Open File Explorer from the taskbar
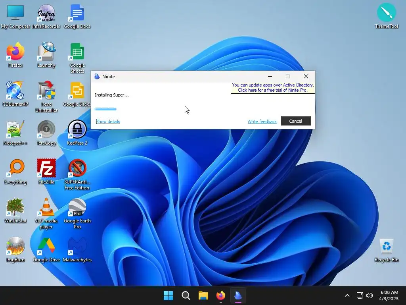Viewport: 406px width, 305px height. pyautogui.click(x=203, y=295)
